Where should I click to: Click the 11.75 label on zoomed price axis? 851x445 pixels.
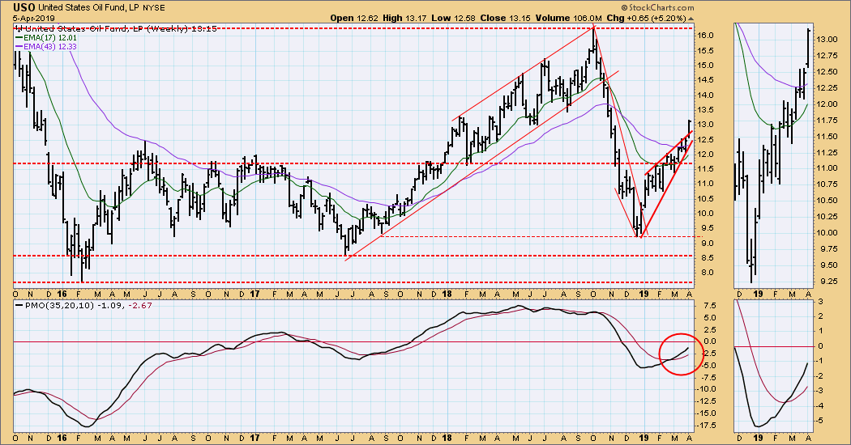(x=827, y=121)
